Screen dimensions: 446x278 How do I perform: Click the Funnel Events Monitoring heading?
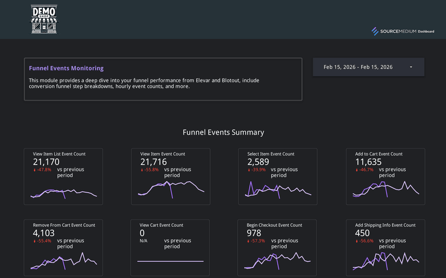66,68
